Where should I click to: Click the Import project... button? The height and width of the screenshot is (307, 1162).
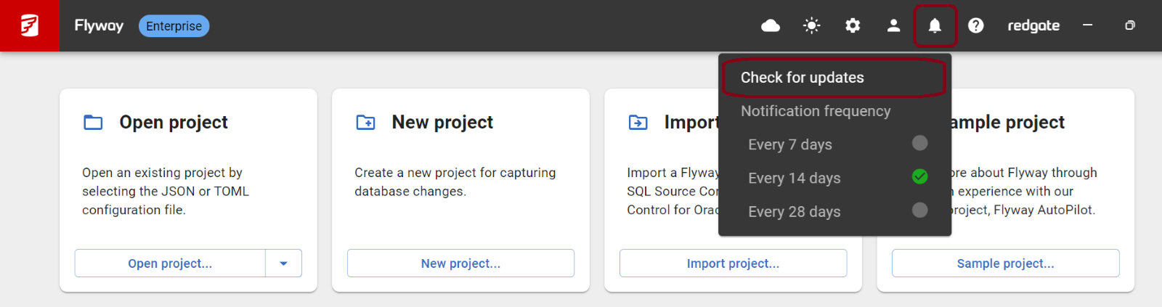[733, 263]
